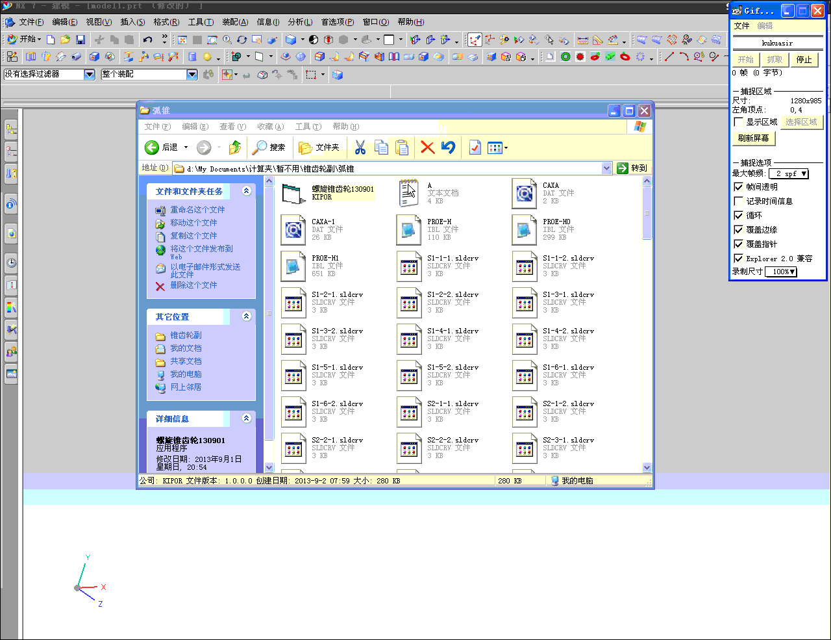This screenshot has height=640, width=831.
Task: Click the Line curve tool in NX
Action: (x=669, y=57)
